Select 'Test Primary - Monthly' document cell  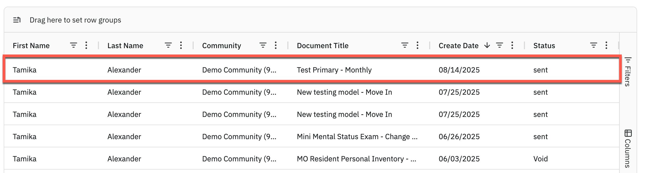pyautogui.click(x=334, y=70)
